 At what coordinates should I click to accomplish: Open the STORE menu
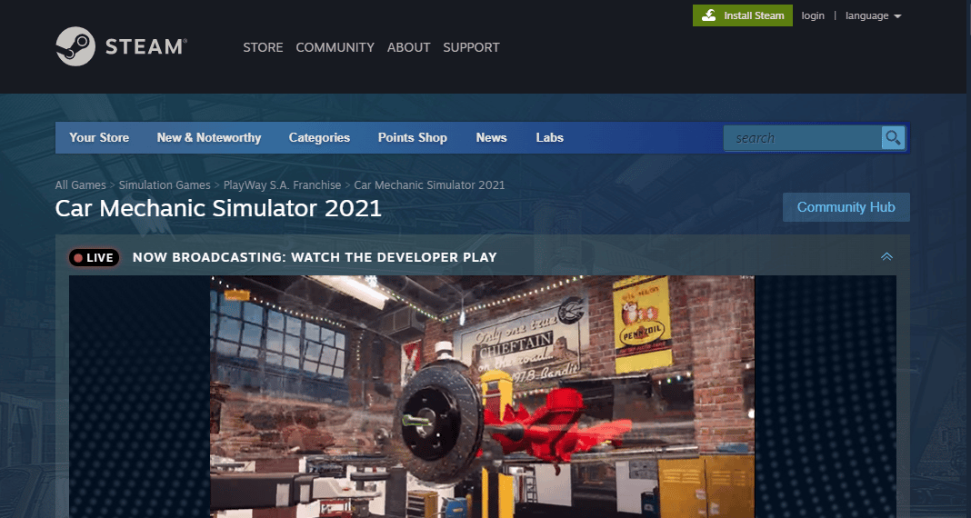263,47
